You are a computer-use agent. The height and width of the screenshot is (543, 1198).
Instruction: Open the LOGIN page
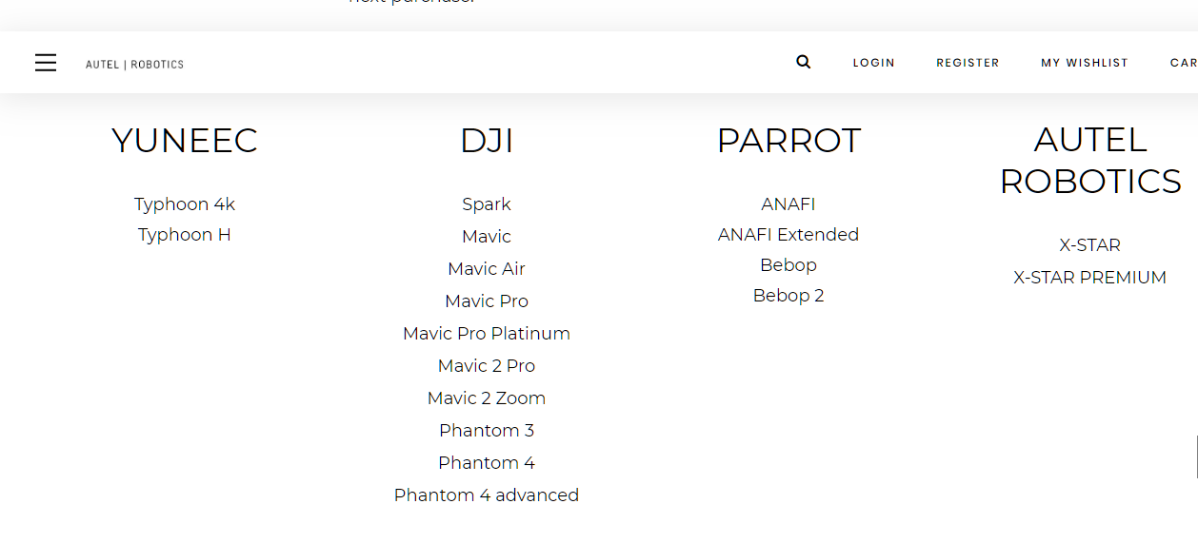pos(873,63)
